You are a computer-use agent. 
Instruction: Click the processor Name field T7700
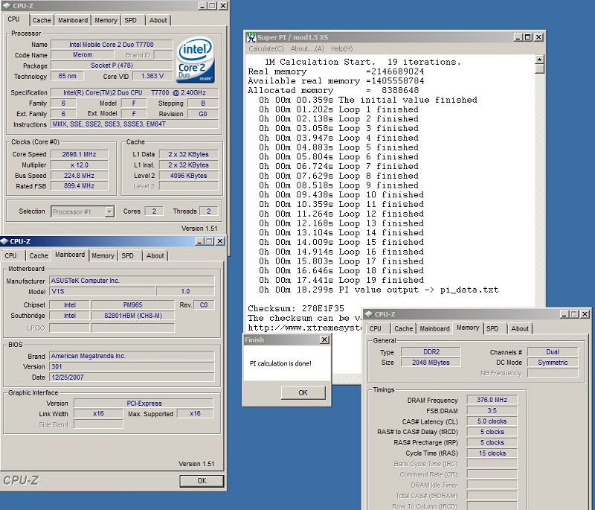[112, 45]
